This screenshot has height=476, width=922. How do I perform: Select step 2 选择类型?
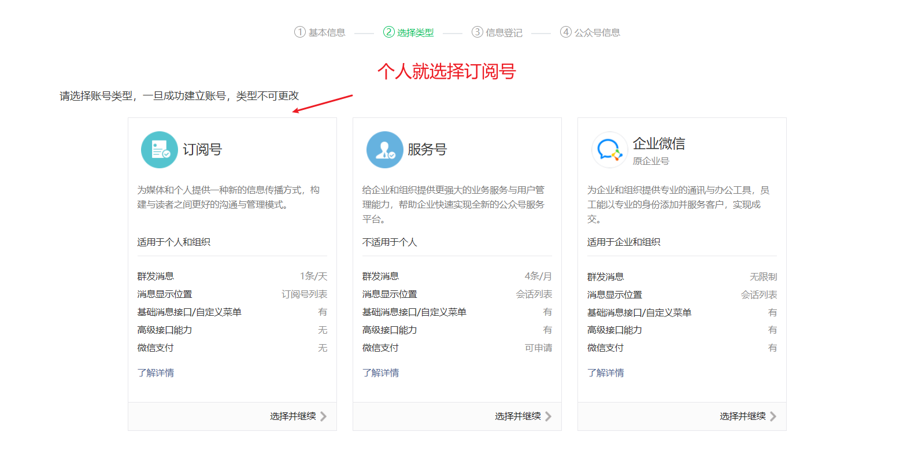pos(409,32)
